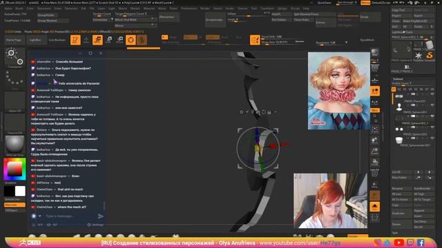Click the Xpose icon on right shelf
This screenshot has width=442, height=248.
tap(374, 217)
